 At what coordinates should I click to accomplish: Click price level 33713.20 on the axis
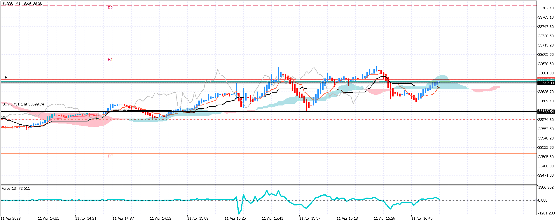pyautogui.click(x=546, y=45)
